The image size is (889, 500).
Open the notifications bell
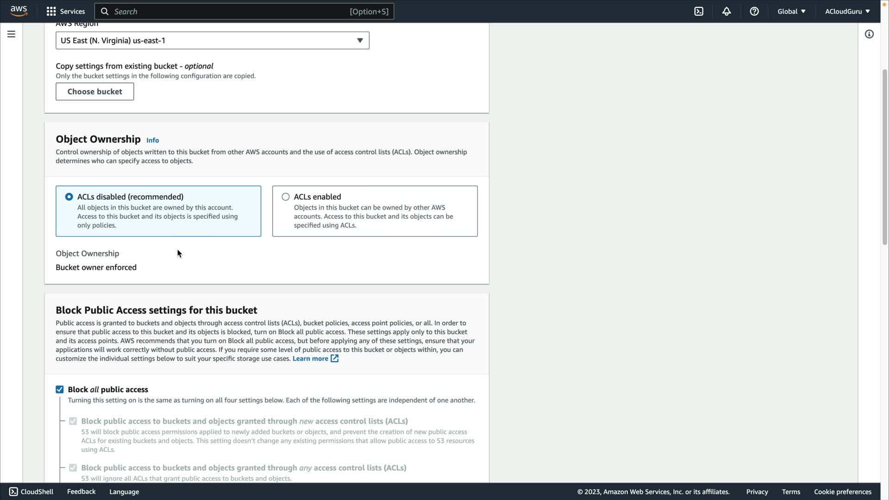(x=726, y=12)
